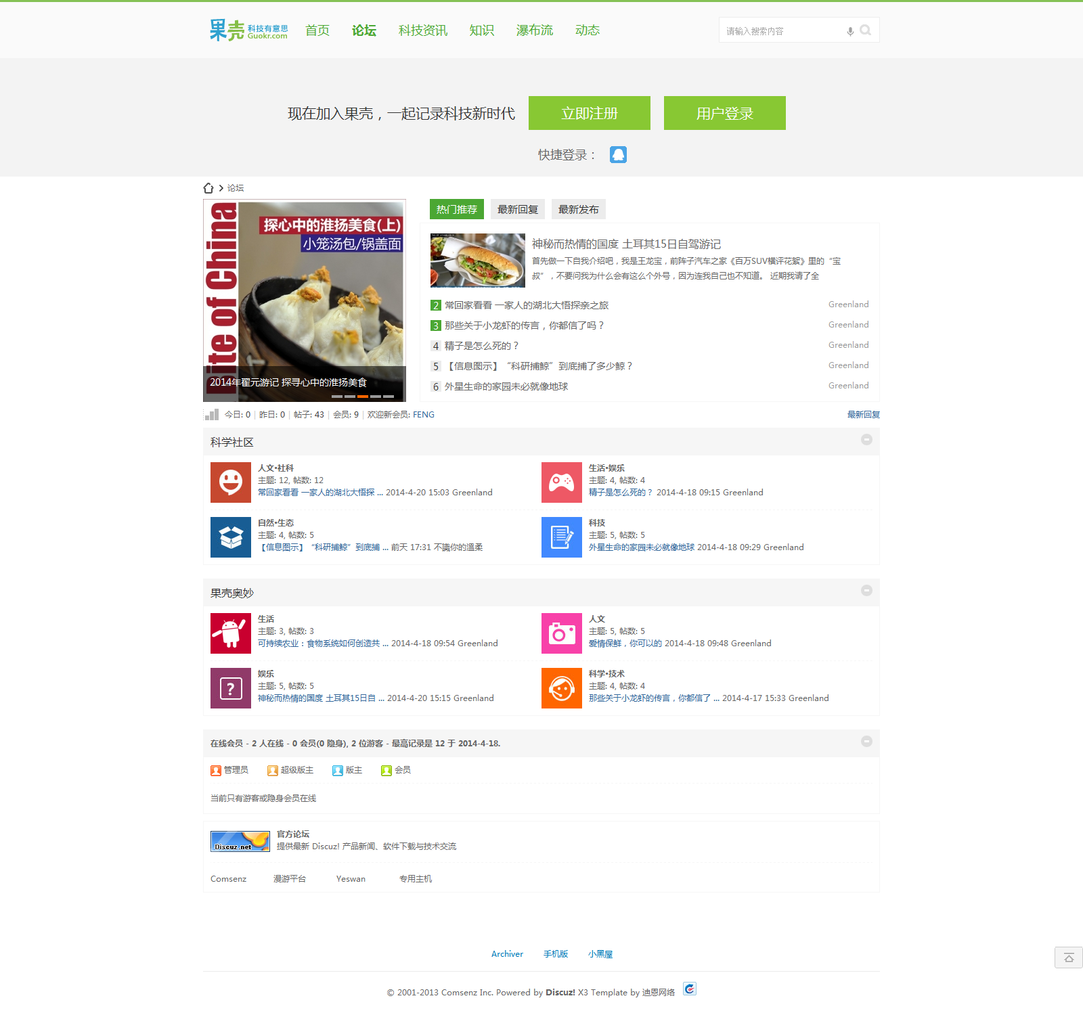Screen dimensions: 1083x1036
Task: Click the badge icon beside 迪恩网络
Action: click(690, 989)
